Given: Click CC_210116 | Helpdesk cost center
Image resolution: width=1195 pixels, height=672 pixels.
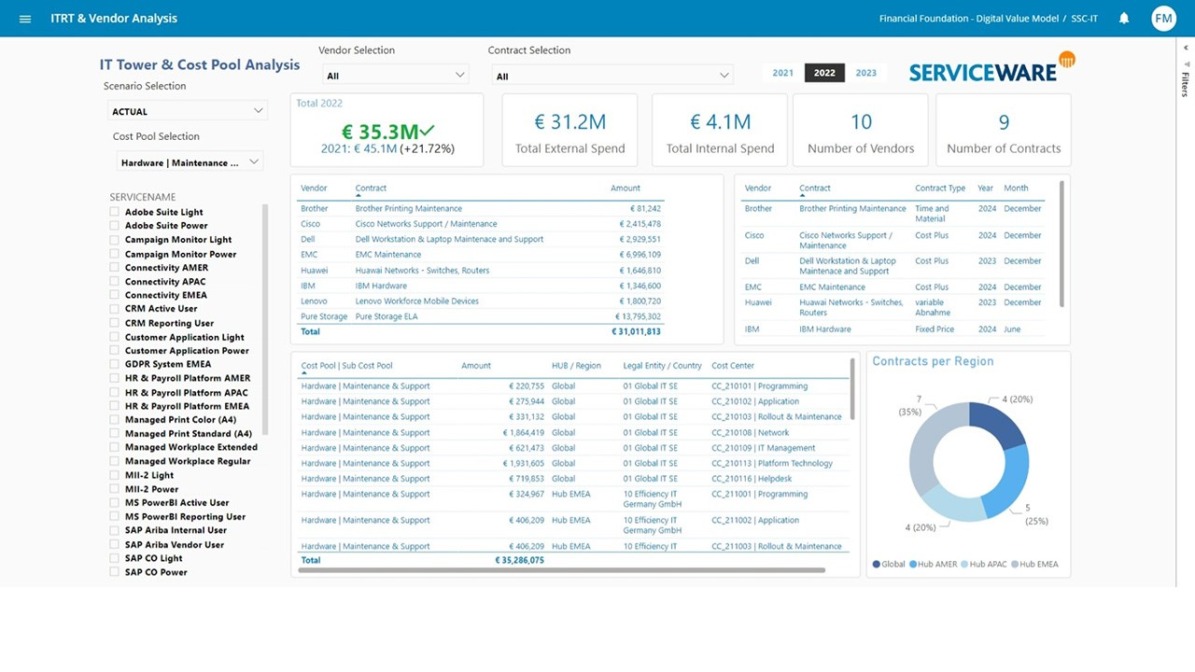Looking at the screenshot, I should coord(752,479).
